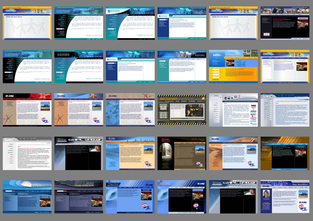Select the Emery blue-and-orange gradient thumbnail
The image size is (313, 221).
[233, 66]
